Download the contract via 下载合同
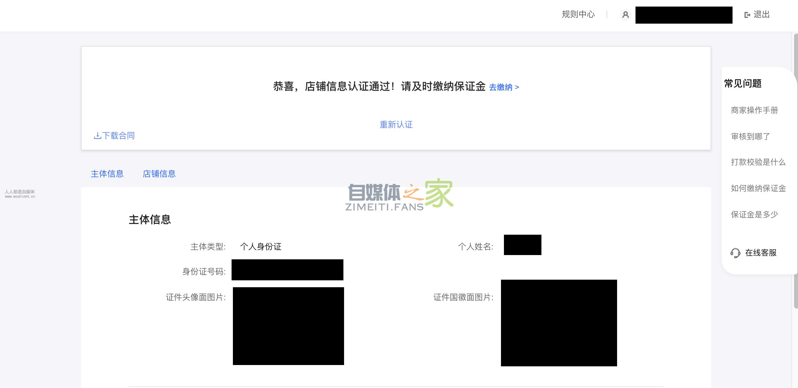 [118, 136]
